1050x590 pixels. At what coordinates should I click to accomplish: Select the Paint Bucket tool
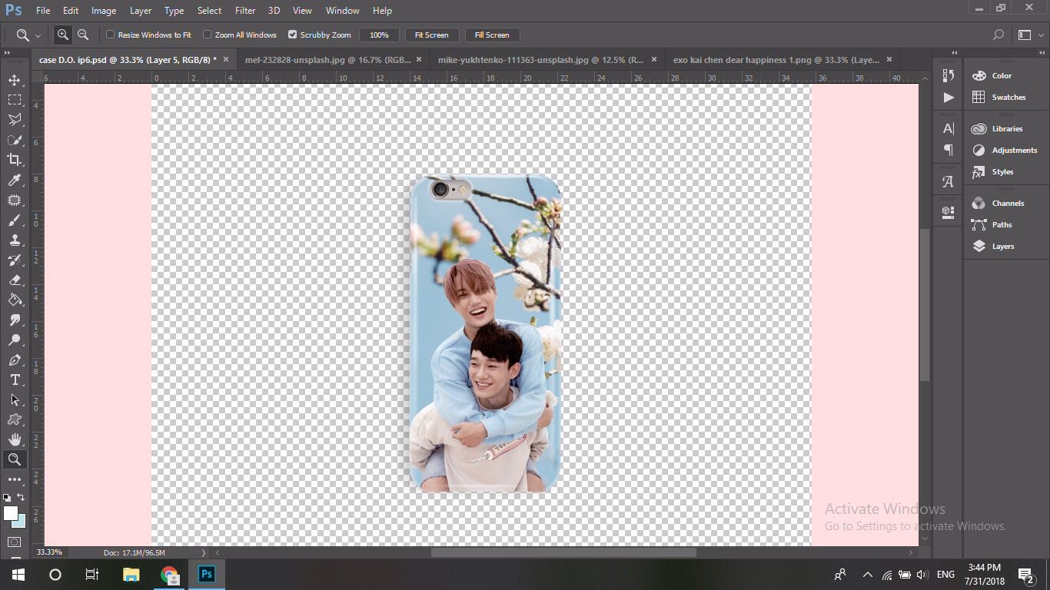[x=15, y=300]
